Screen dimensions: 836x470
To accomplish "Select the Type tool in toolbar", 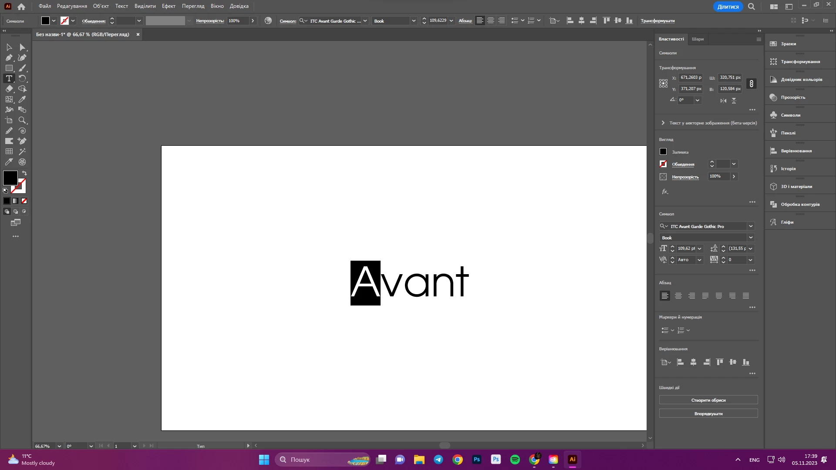I will tap(9, 78).
